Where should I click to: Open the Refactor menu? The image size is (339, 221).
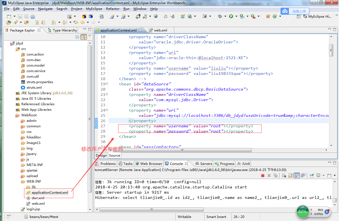tap(113, 9)
